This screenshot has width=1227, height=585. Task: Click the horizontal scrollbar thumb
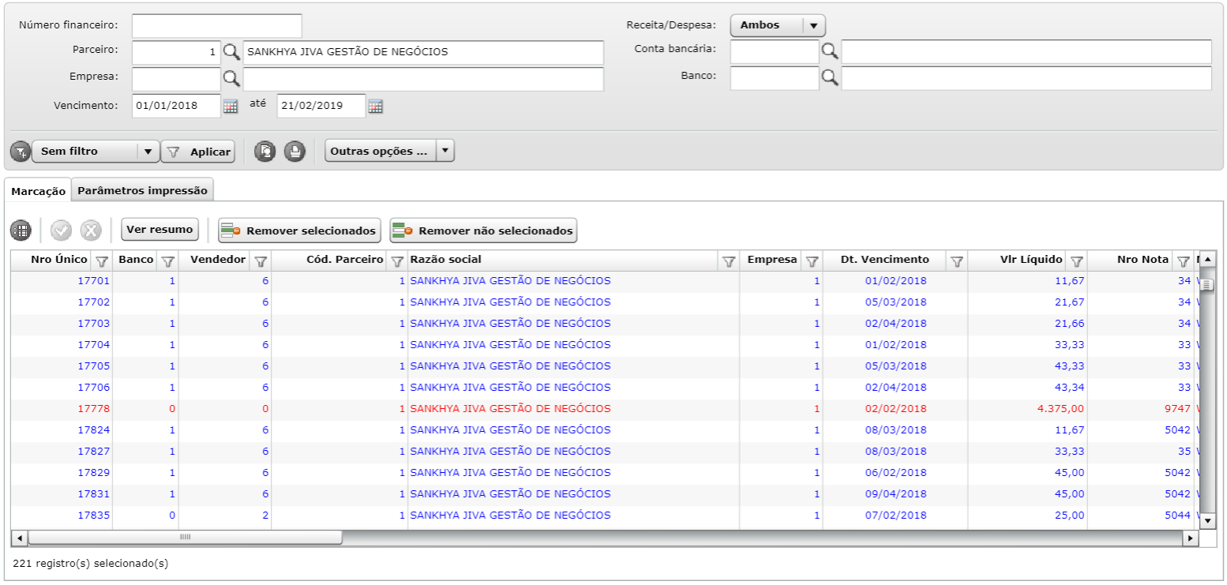coord(185,538)
